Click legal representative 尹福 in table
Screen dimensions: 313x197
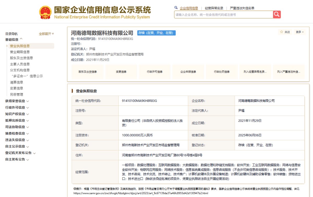[x=241, y=110]
